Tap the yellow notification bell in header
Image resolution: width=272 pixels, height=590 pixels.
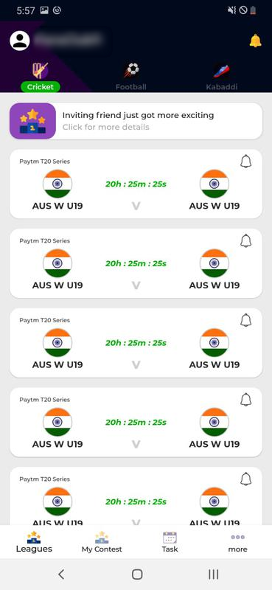tap(256, 41)
